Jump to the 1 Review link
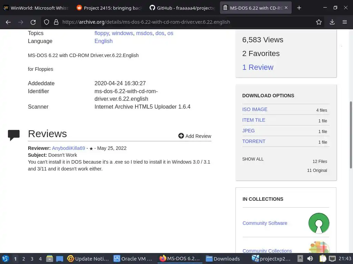The height and width of the screenshot is (264, 353). [x=258, y=67]
